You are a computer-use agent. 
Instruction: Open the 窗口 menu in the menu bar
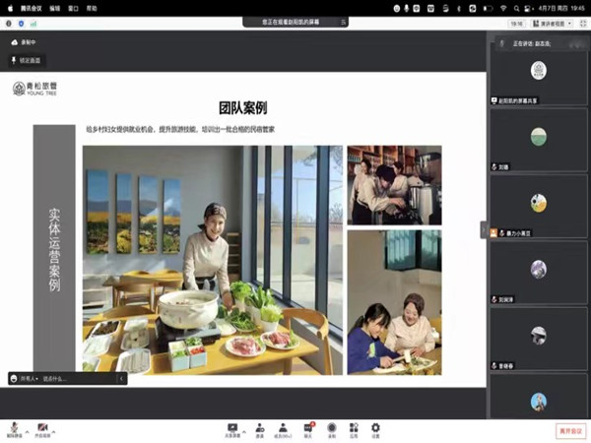73,7
